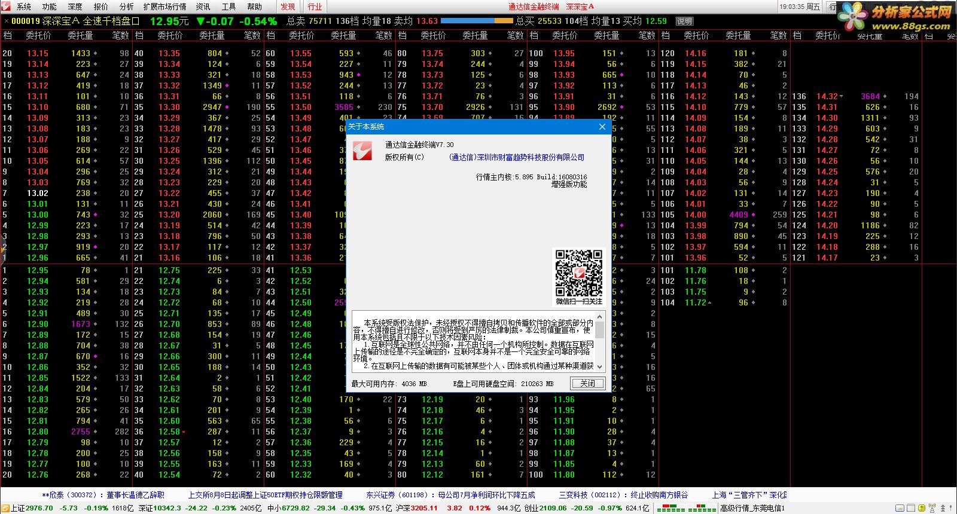Click 高级行情_东莞电信1 server label
957x514 pixels.
(752, 508)
